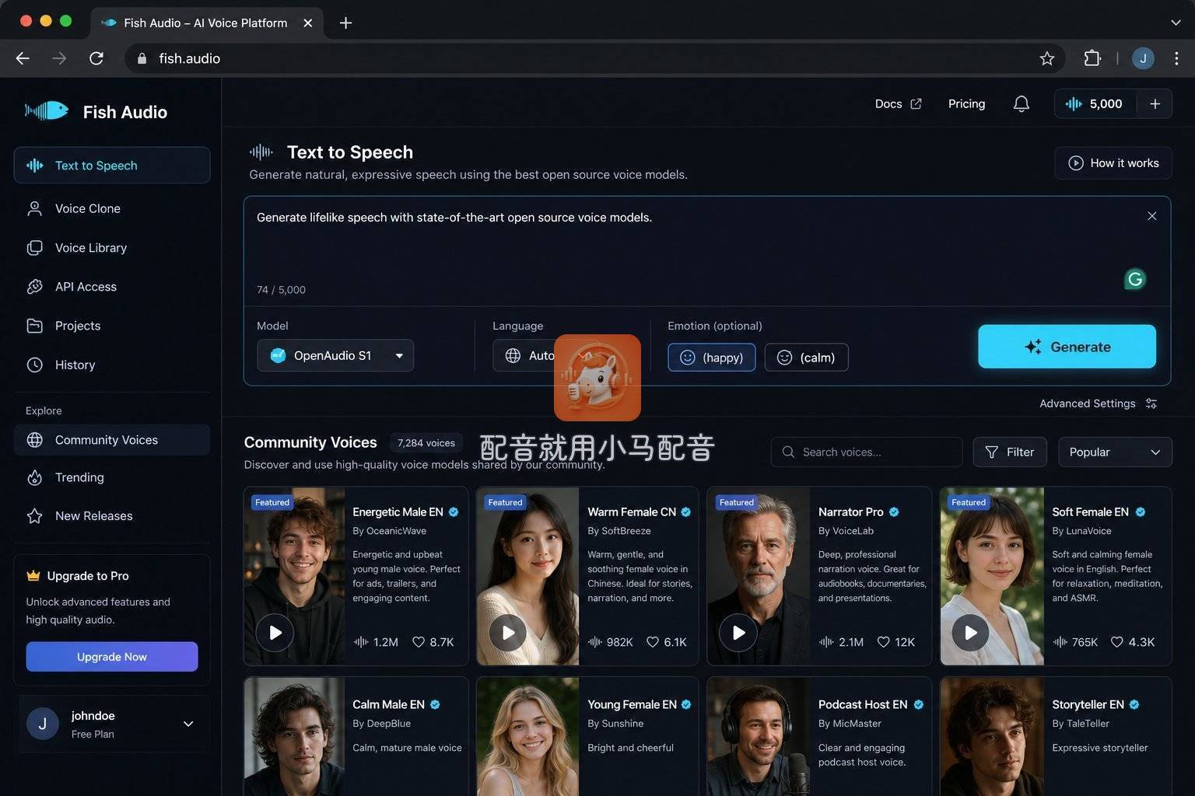Screen dimensions: 1195x796
Task: Open the notifications bell
Action: click(1022, 104)
